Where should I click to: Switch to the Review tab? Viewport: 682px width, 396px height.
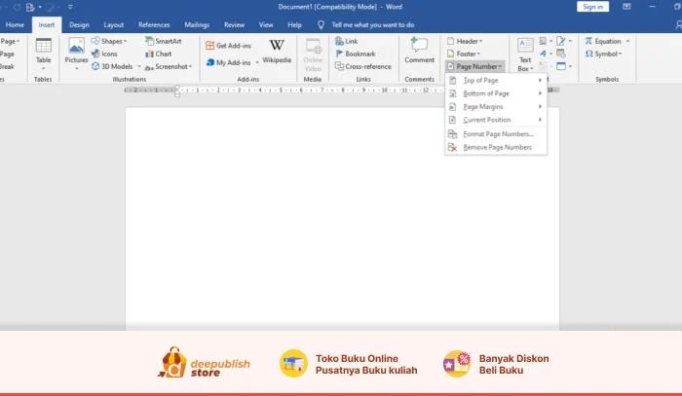click(x=234, y=24)
